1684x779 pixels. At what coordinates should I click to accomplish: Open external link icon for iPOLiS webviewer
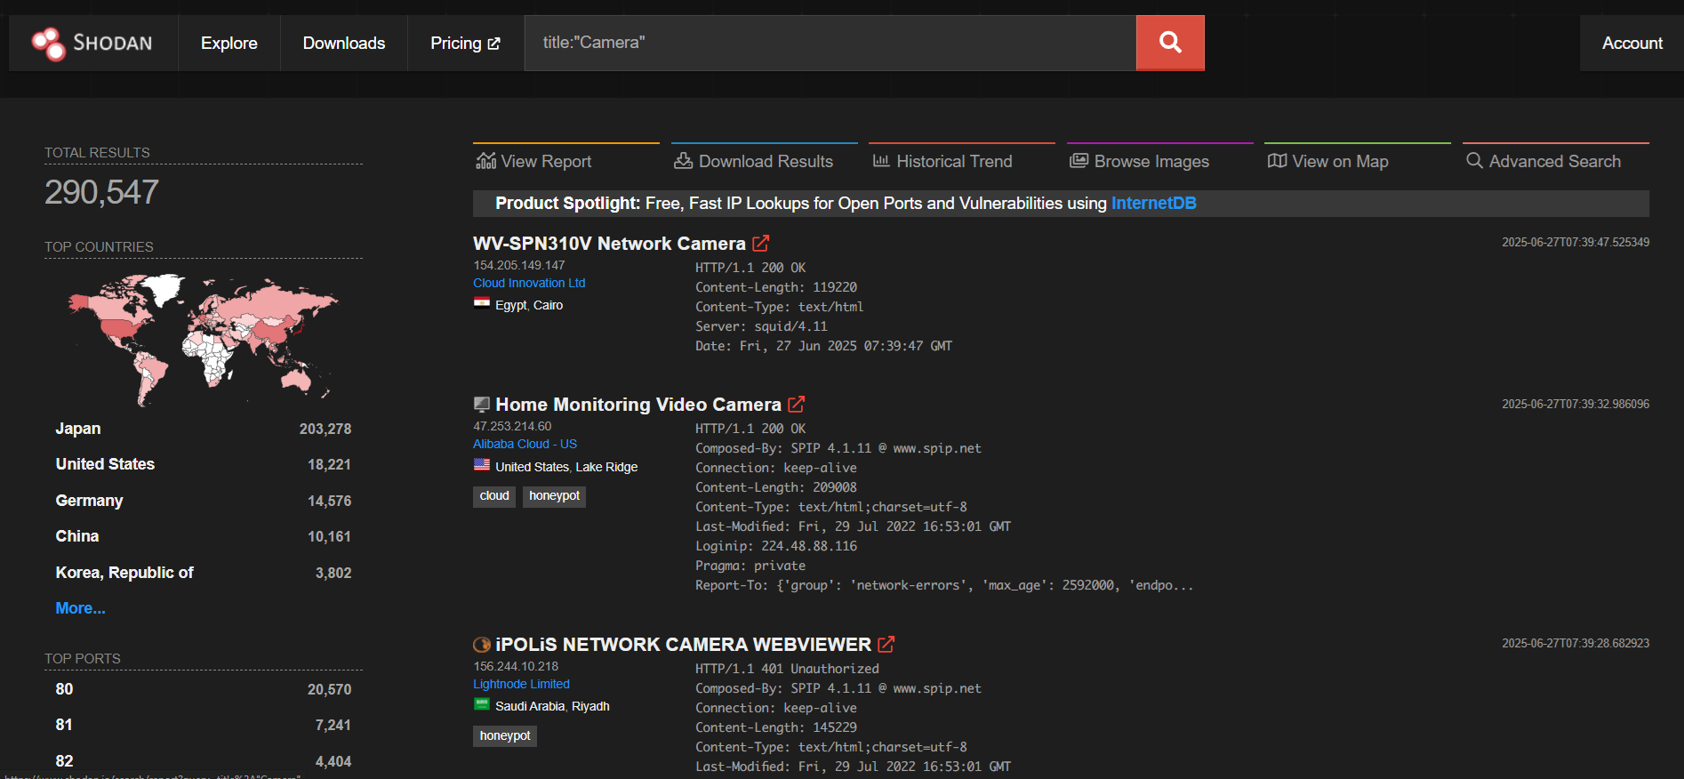click(886, 644)
